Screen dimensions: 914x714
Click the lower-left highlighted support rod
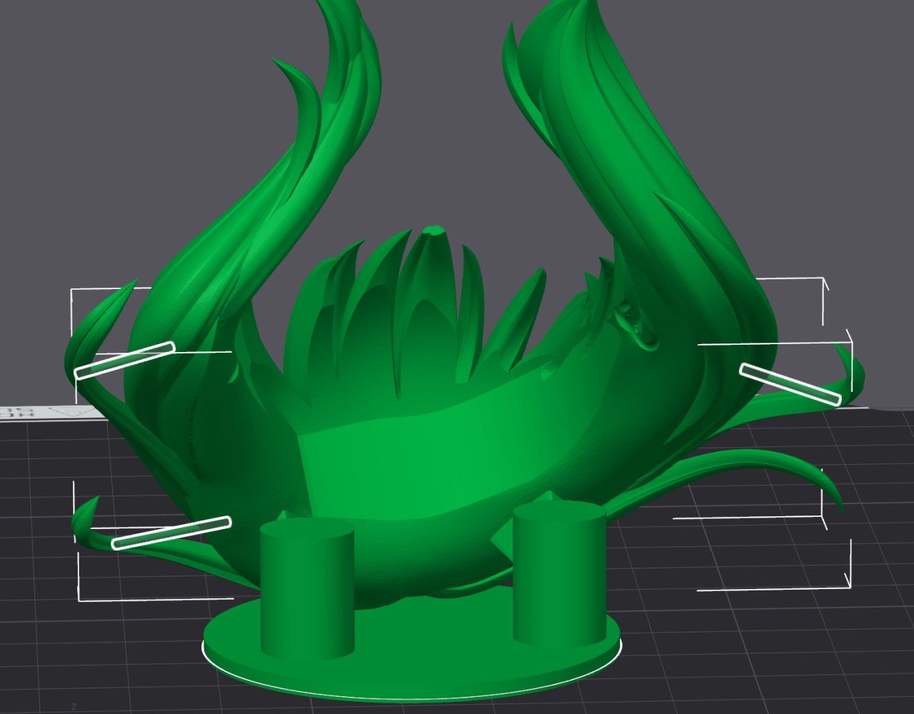click(171, 533)
